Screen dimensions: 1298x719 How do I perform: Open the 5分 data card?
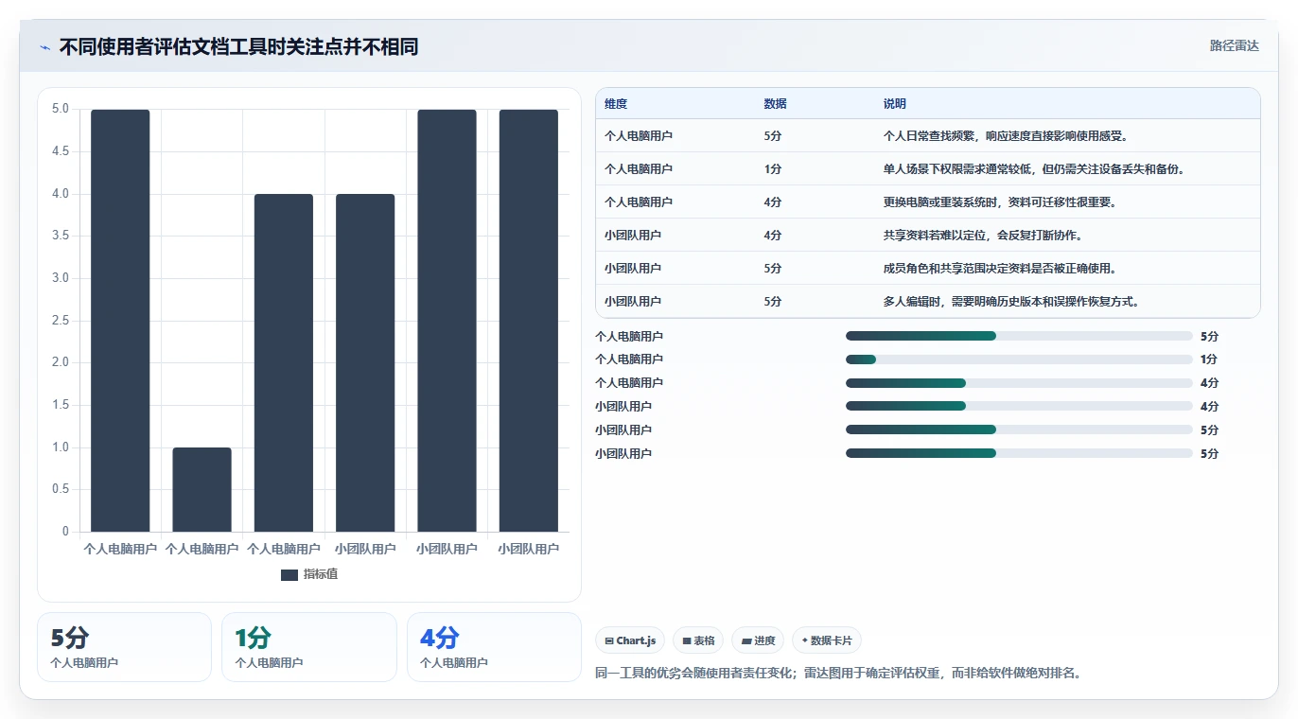(124, 647)
